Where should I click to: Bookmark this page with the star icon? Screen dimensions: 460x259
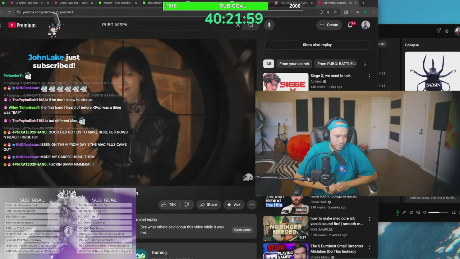[335, 12]
